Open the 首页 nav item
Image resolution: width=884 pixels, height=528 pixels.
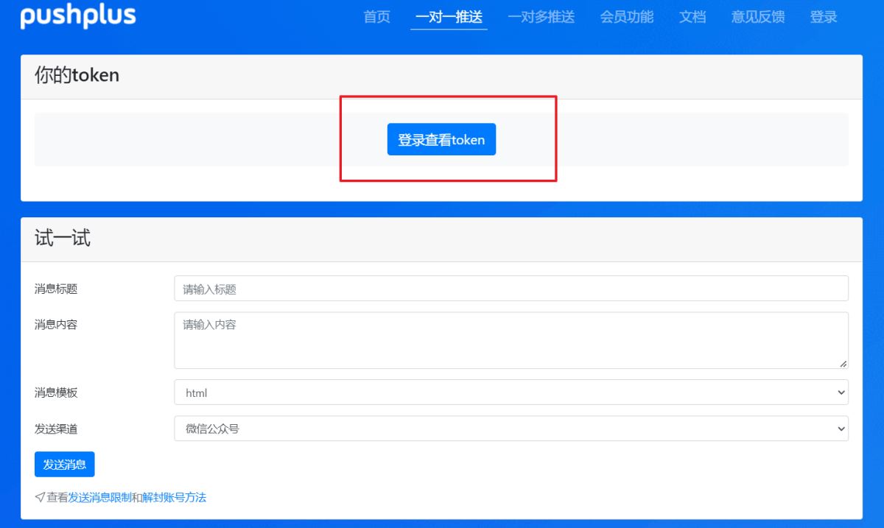(377, 17)
